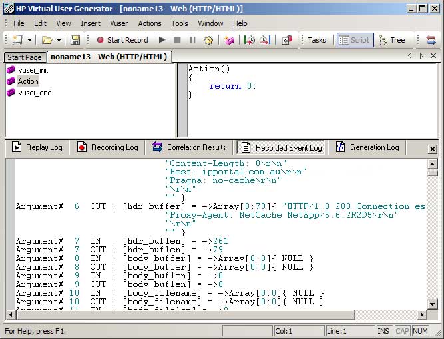Select the noname13 - Web (HTTP/HTML) tab
The height and width of the screenshot is (339, 444).
pos(109,57)
